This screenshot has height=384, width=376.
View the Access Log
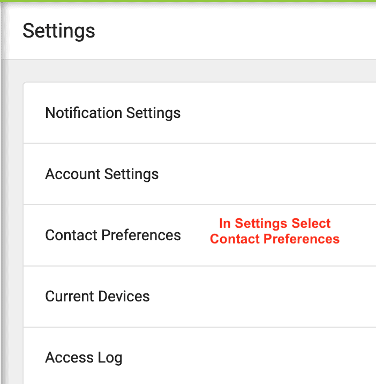click(84, 358)
